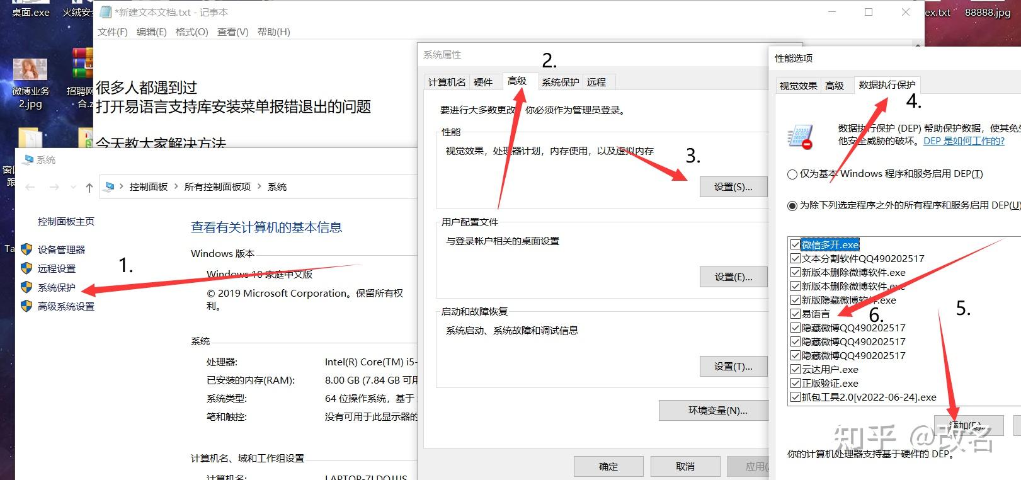Screen dimensions: 1021x480
Task: Toggle 云达用户.exe checkbox
Action: pos(796,369)
